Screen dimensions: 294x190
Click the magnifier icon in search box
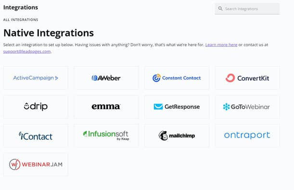(x=220, y=9)
